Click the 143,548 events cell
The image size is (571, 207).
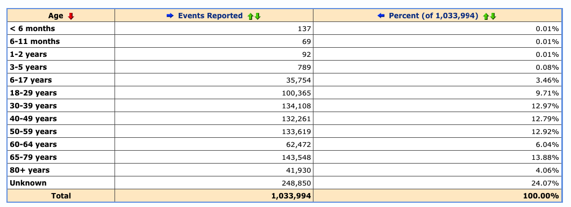pos(214,157)
